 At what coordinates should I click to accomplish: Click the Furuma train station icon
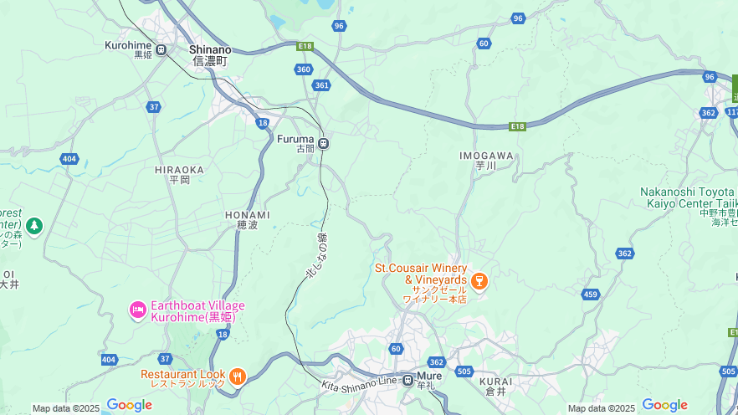323,144
